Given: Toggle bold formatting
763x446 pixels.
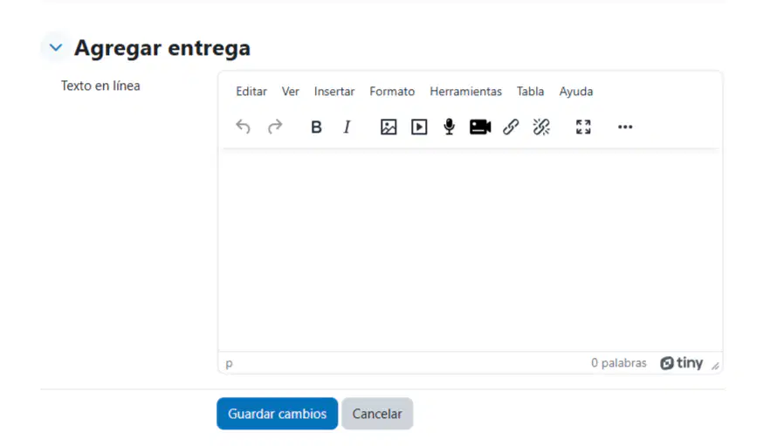Looking at the screenshot, I should pyautogui.click(x=316, y=127).
